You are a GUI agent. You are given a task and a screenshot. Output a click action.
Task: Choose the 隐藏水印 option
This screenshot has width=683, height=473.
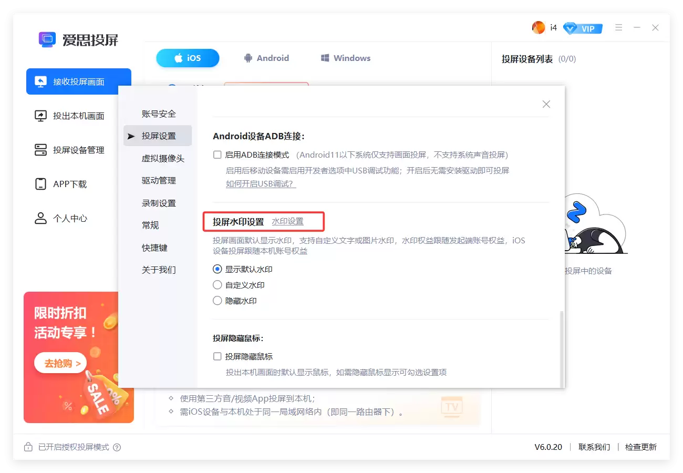tap(217, 300)
